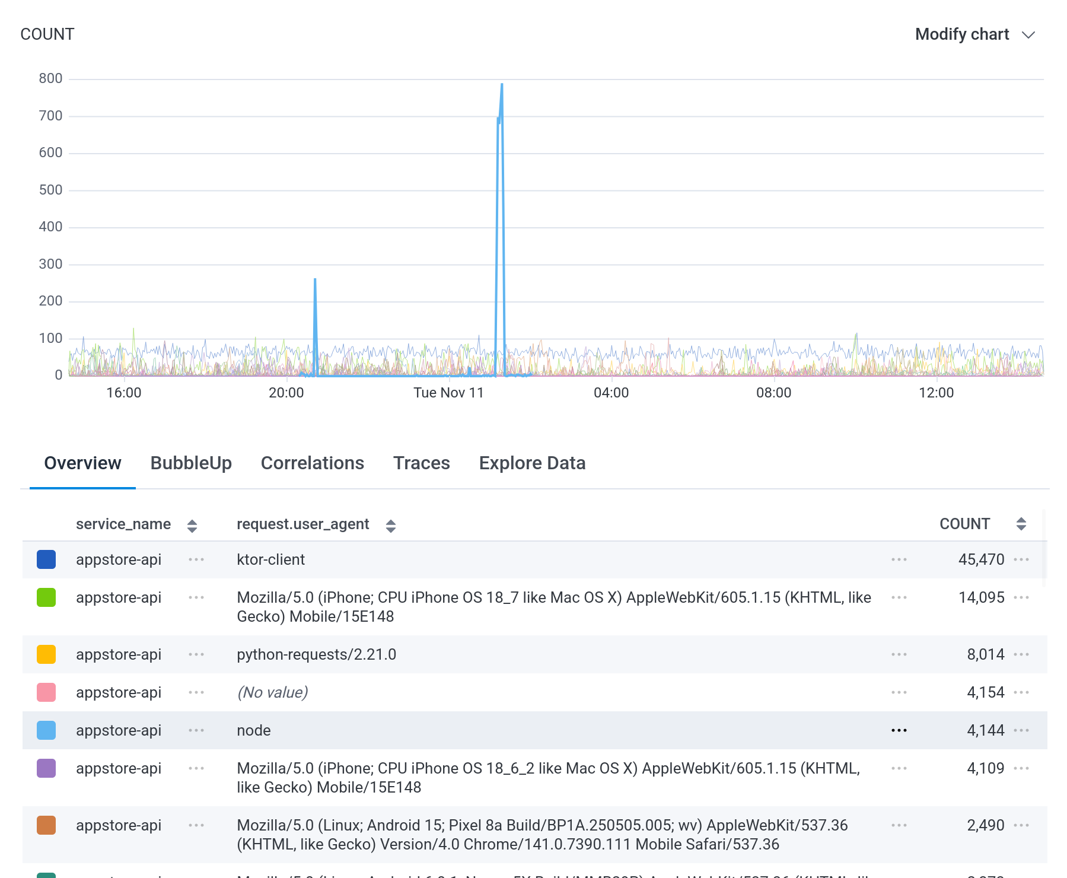This screenshot has height=878, width=1067.
Task: Toggle the blue swatch for the ktor-client series
Action: point(46,559)
